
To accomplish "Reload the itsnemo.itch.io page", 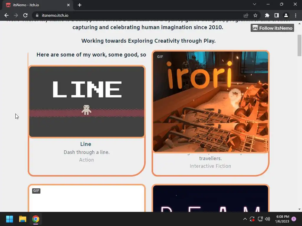I will [x=25, y=15].
